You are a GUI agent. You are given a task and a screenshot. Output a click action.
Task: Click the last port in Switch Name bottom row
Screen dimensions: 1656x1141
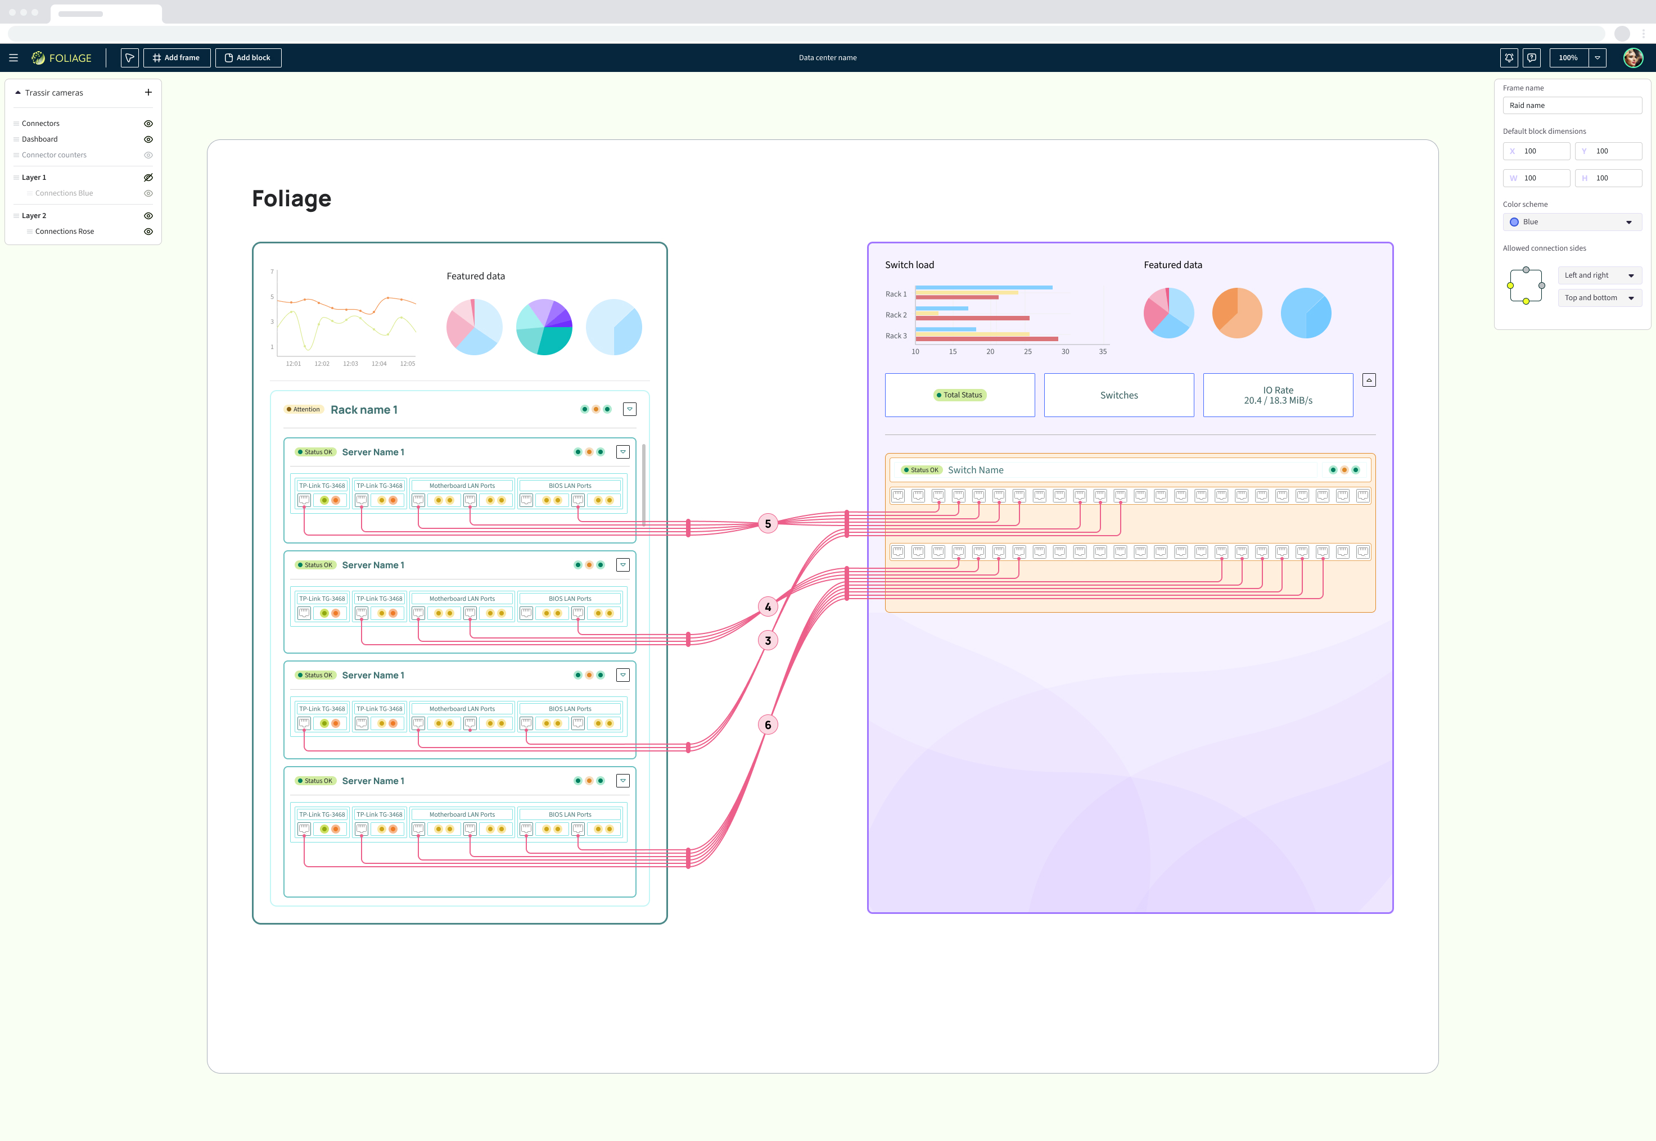click(x=1363, y=551)
